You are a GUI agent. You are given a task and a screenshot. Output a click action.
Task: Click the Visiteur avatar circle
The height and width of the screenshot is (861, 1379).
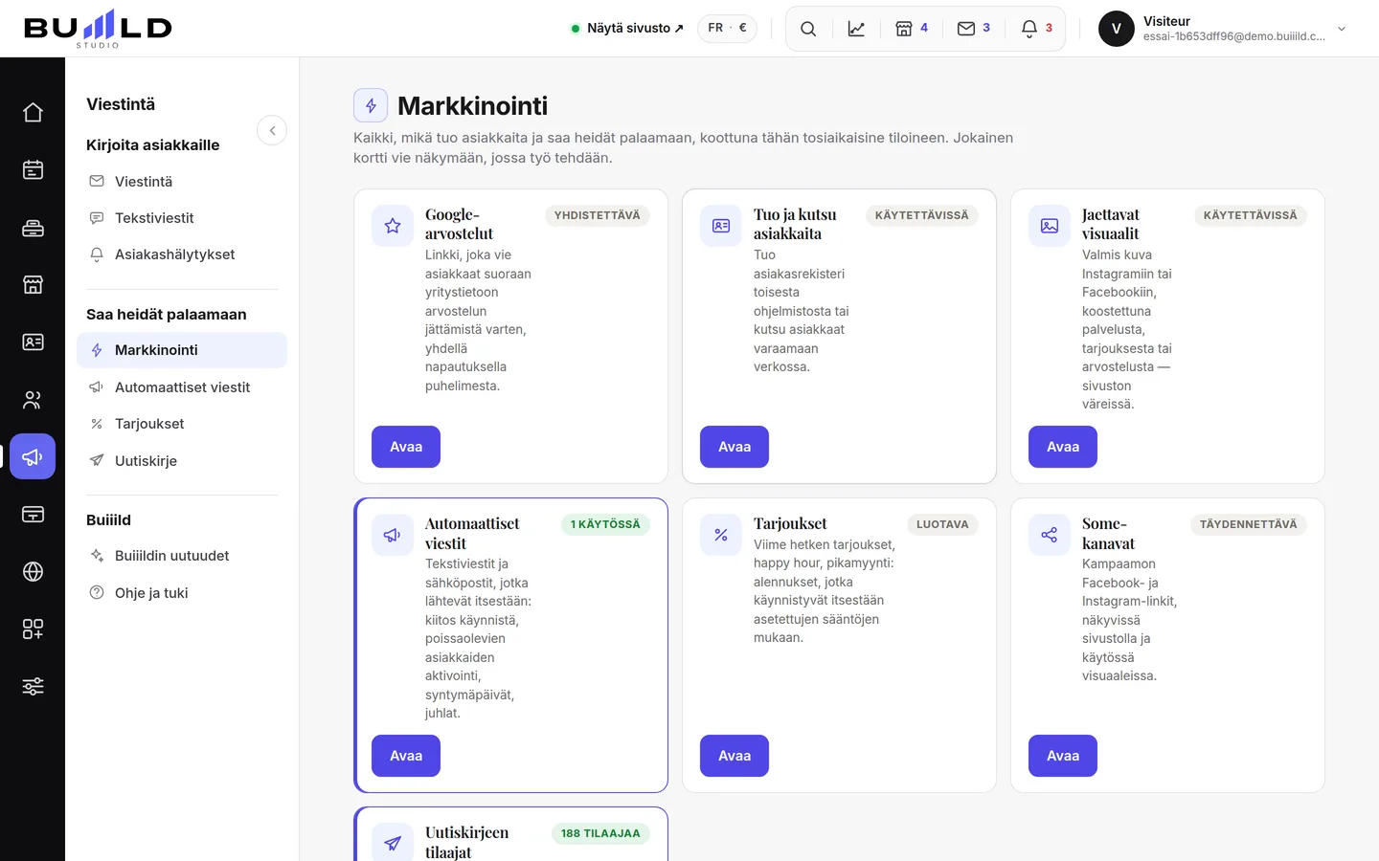1117,29
